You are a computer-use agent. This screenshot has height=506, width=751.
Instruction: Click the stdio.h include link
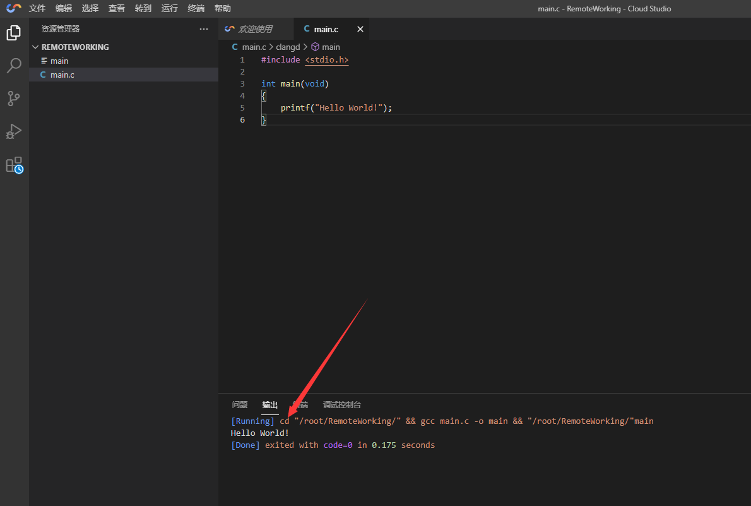[327, 59]
